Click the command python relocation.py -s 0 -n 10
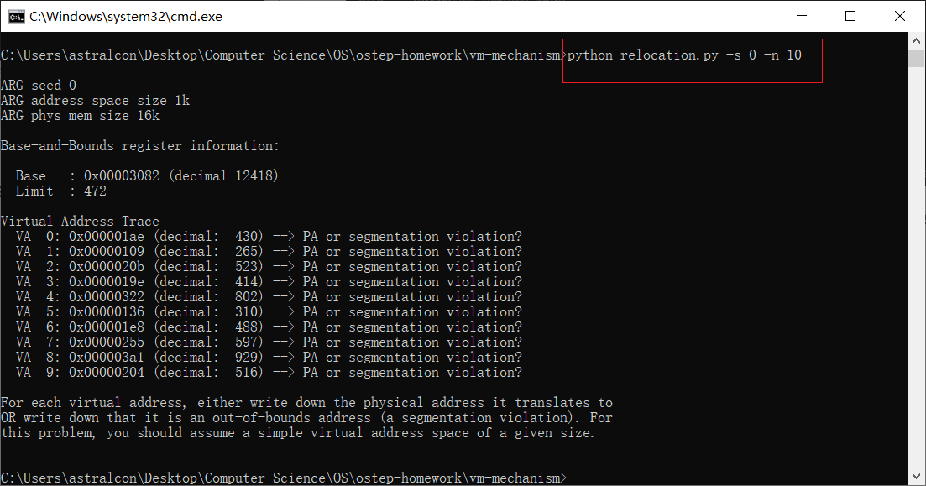Screen dimensions: 926x486 click(x=684, y=55)
